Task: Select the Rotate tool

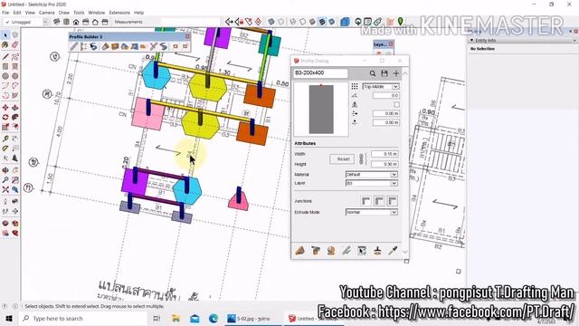Action: tap(5, 117)
